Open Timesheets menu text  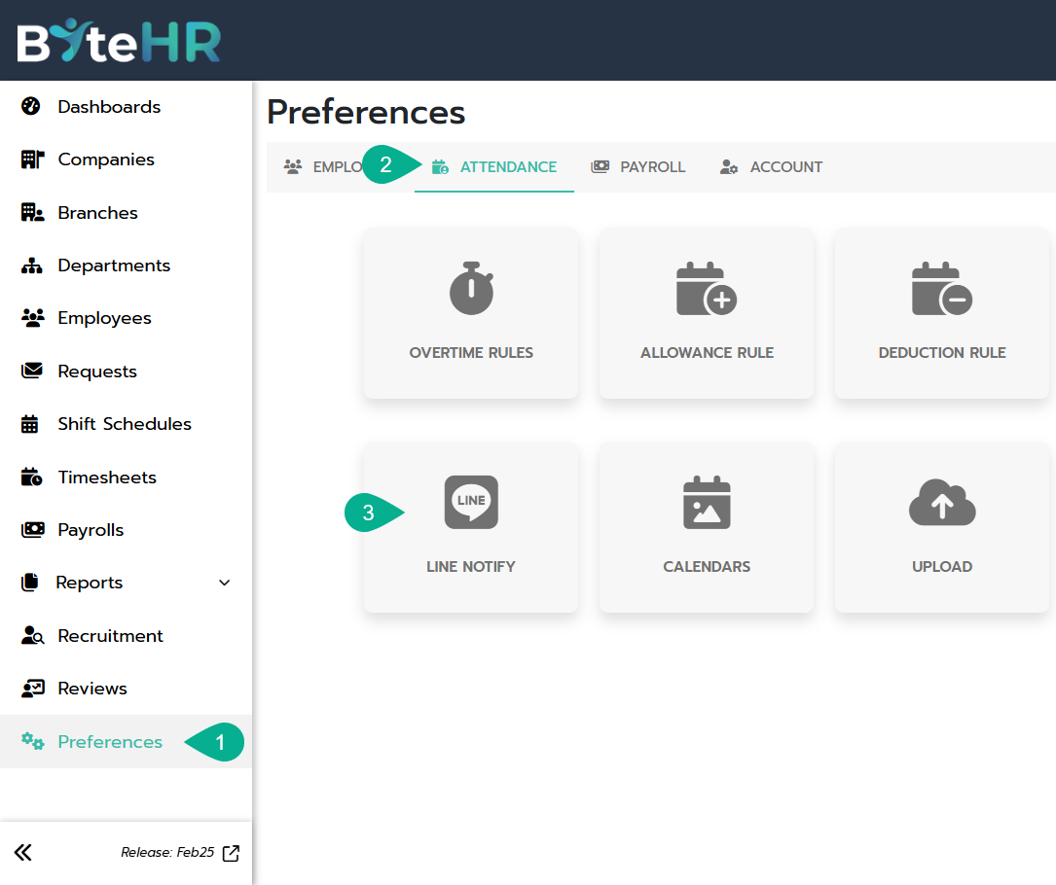point(107,478)
